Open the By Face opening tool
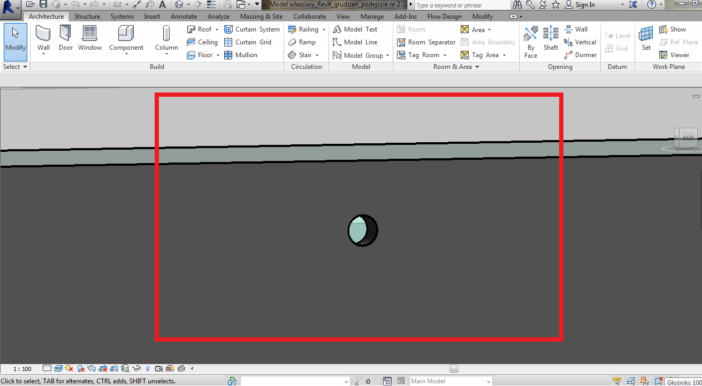 [530, 42]
